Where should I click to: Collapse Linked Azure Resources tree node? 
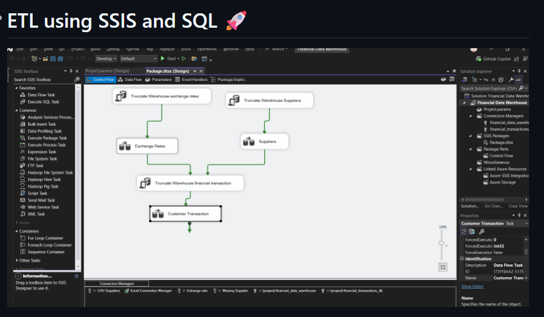[470, 169]
